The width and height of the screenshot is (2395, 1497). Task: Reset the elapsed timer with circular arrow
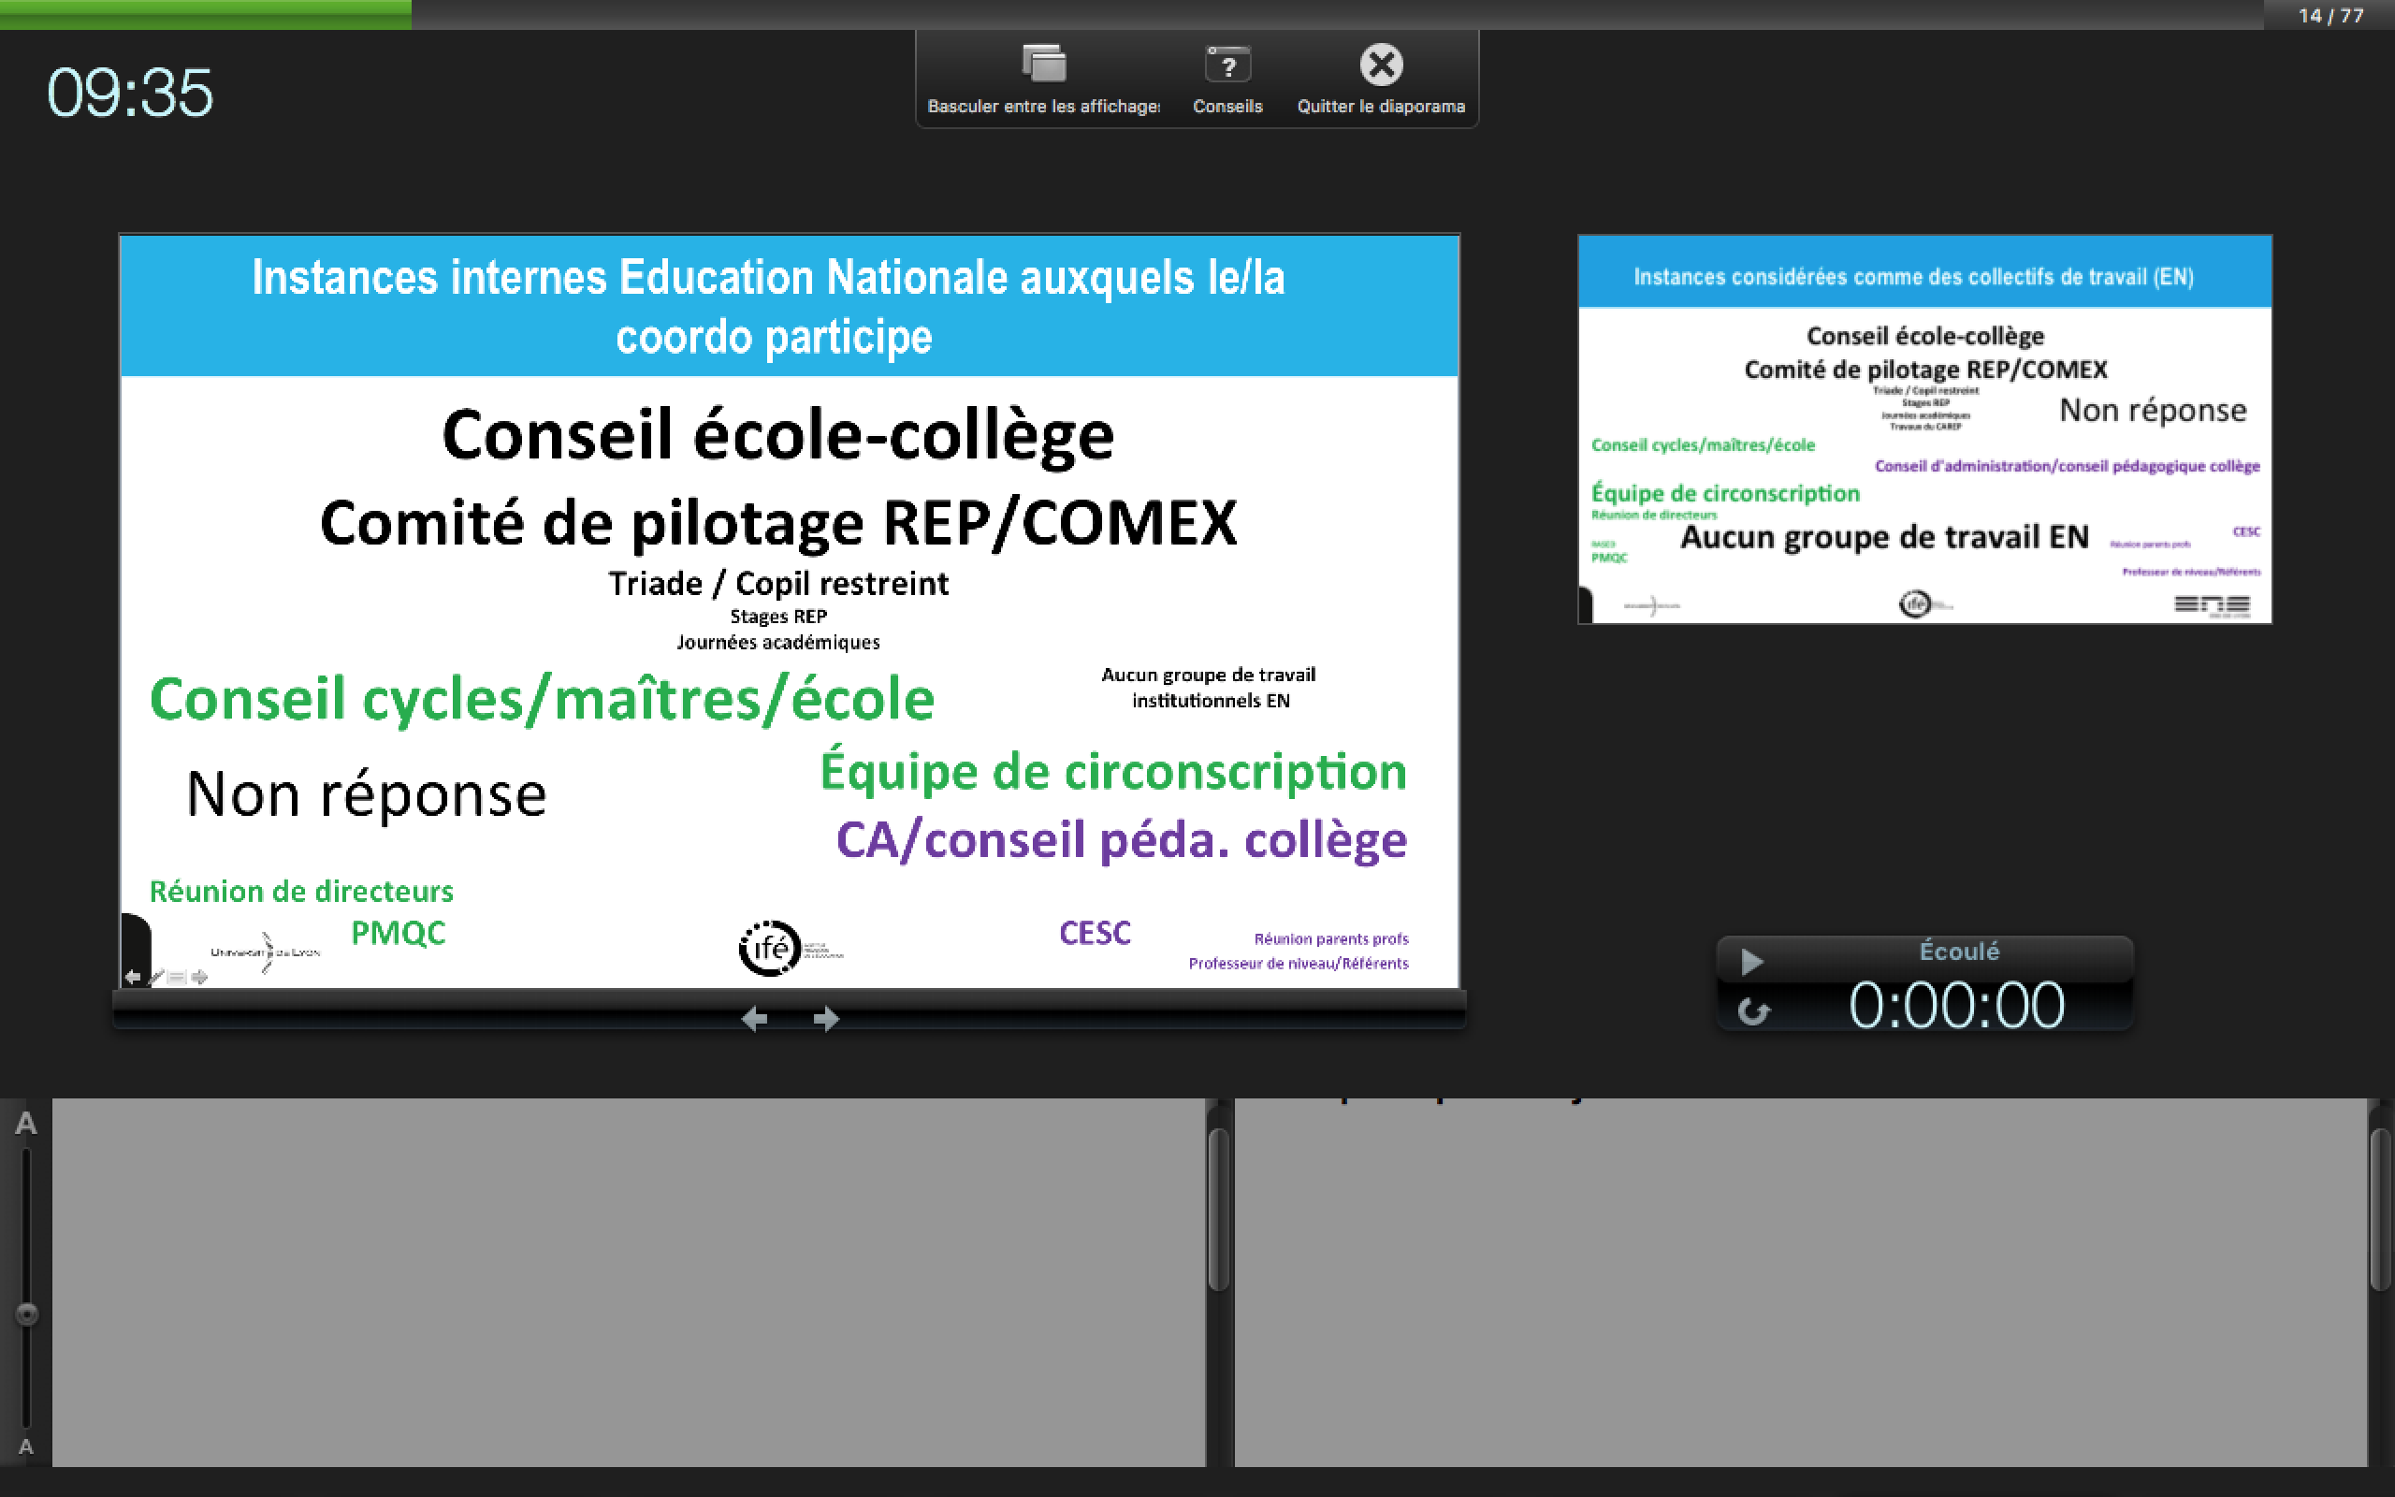1754,1010
